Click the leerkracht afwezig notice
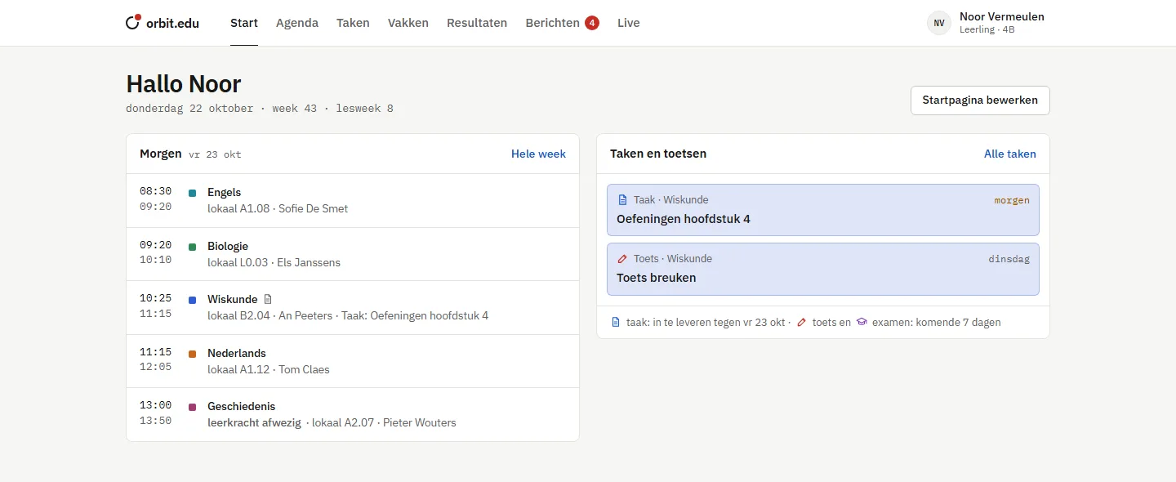The image size is (1176, 482). (255, 422)
